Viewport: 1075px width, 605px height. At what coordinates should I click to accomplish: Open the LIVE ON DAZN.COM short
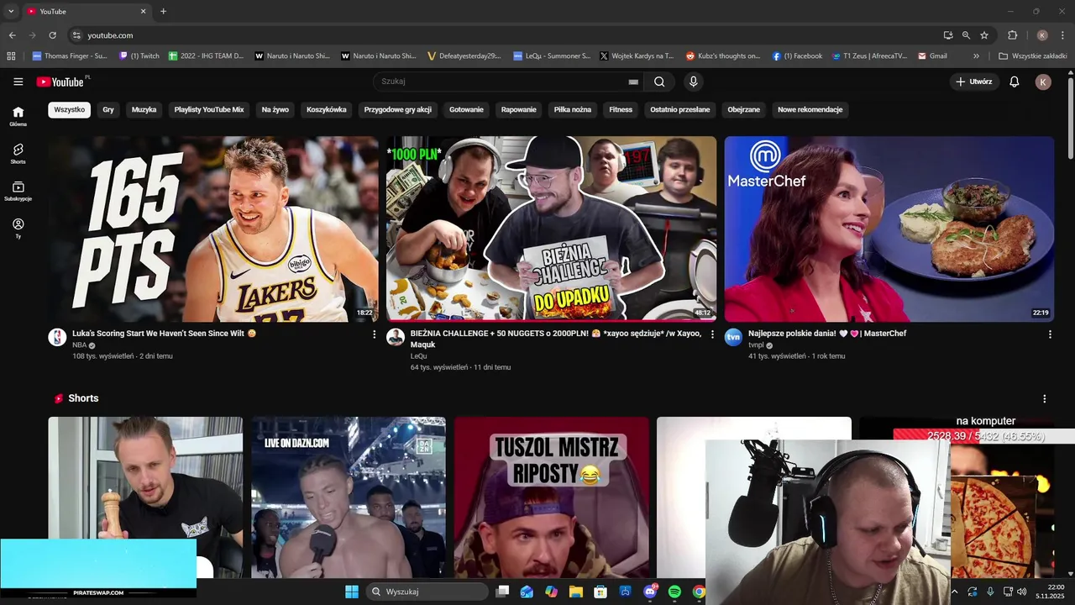(349, 497)
